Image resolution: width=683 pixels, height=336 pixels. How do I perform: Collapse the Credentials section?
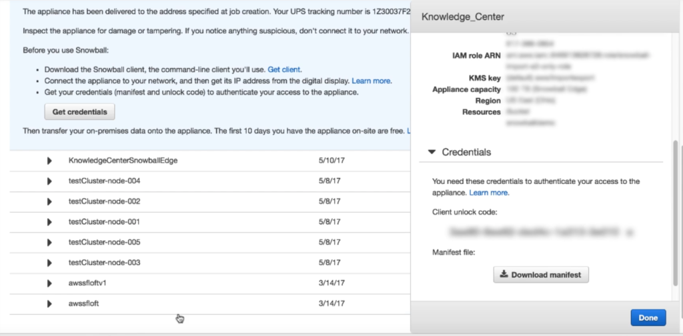432,152
